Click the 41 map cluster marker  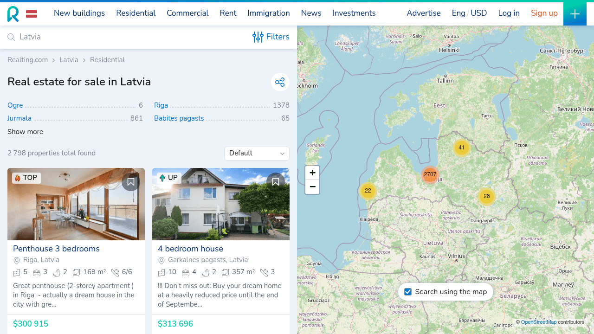[461, 148]
